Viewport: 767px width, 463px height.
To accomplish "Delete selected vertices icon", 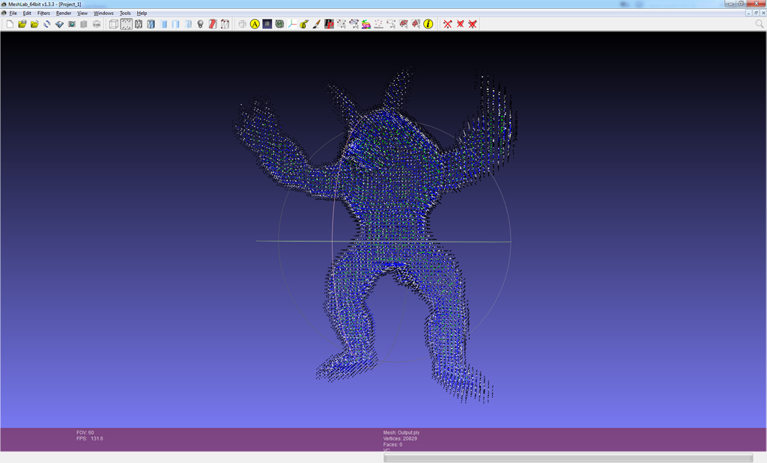I will pyautogui.click(x=448, y=24).
